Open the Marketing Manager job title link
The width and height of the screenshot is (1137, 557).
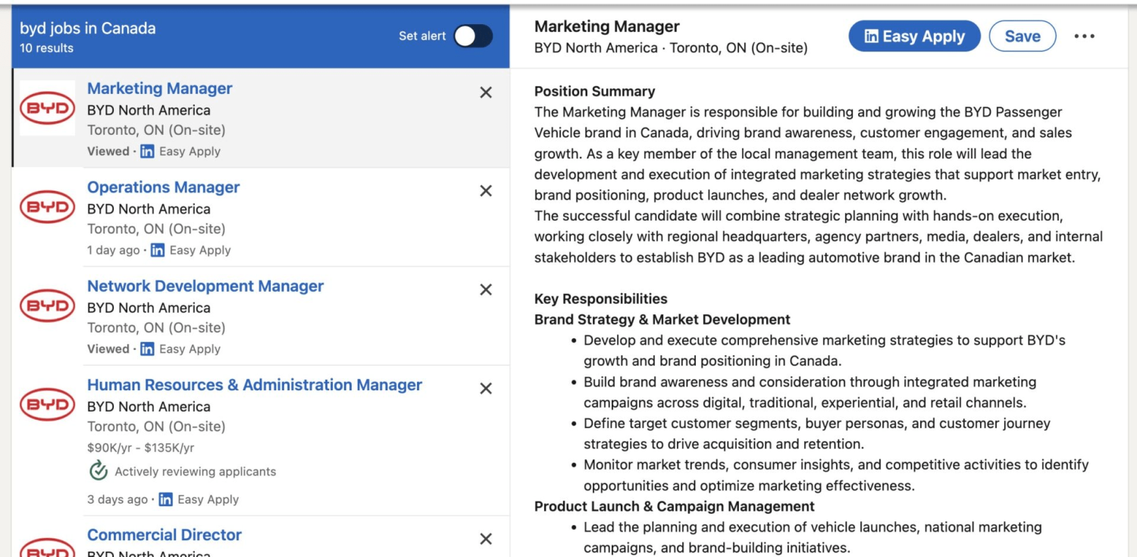160,89
